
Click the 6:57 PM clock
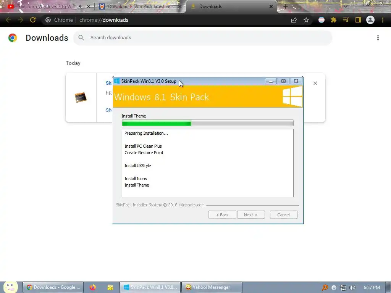(x=372, y=288)
